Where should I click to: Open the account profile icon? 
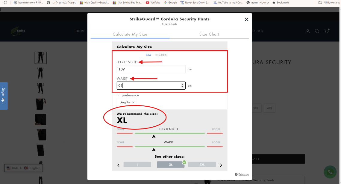click(x=307, y=31)
